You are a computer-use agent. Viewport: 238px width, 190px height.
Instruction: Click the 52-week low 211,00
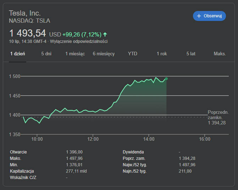pos(185,171)
